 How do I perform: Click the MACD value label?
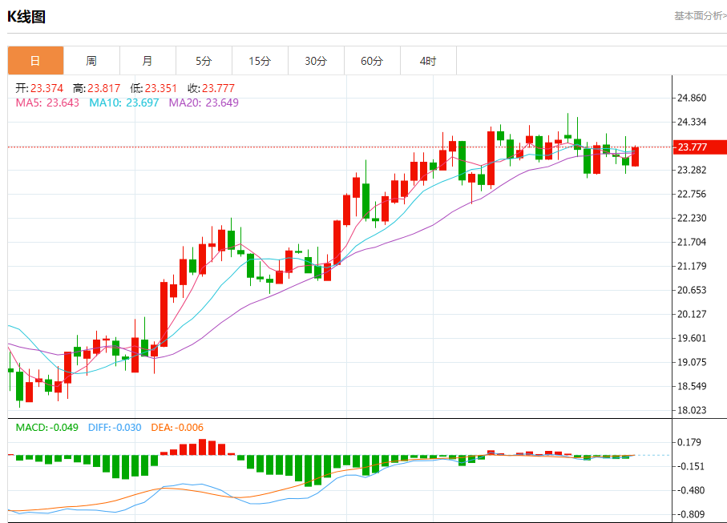pyautogui.click(x=46, y=428)
